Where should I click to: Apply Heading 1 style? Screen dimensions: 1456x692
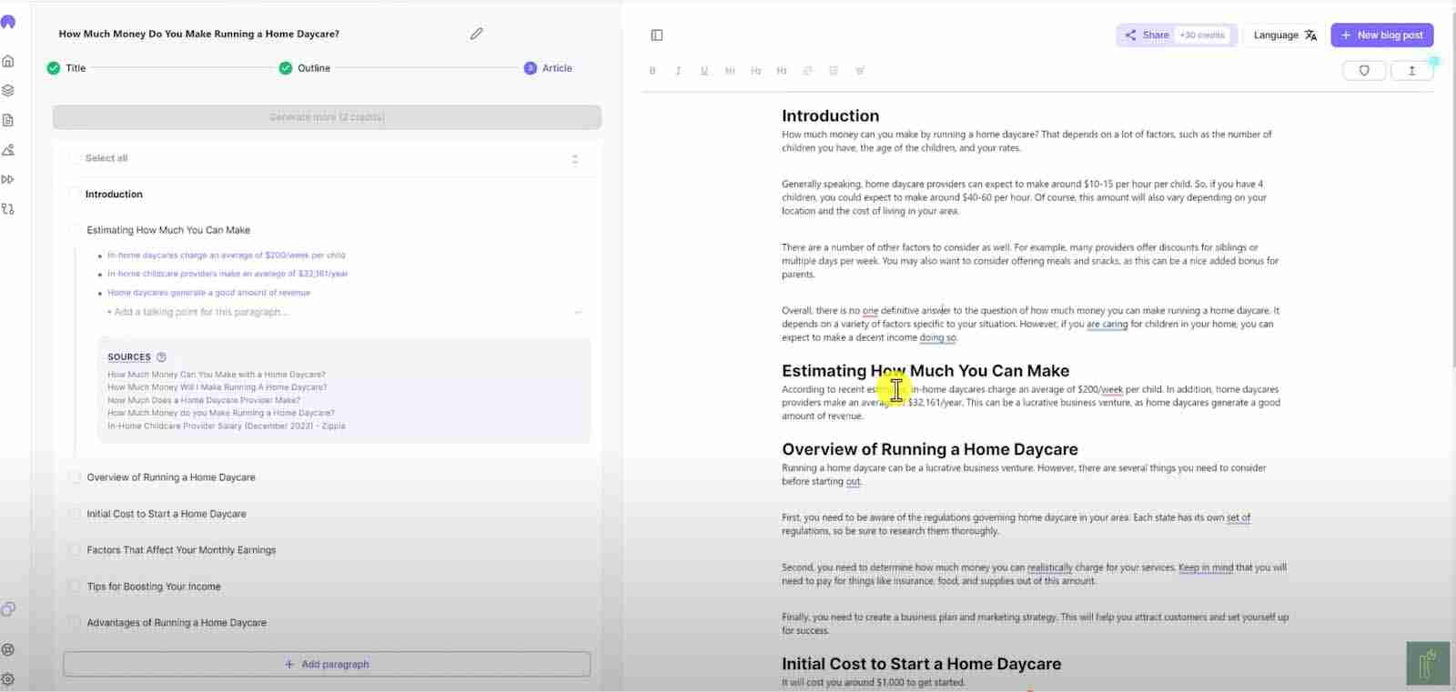pyautogui.click(x=730, y=71)
